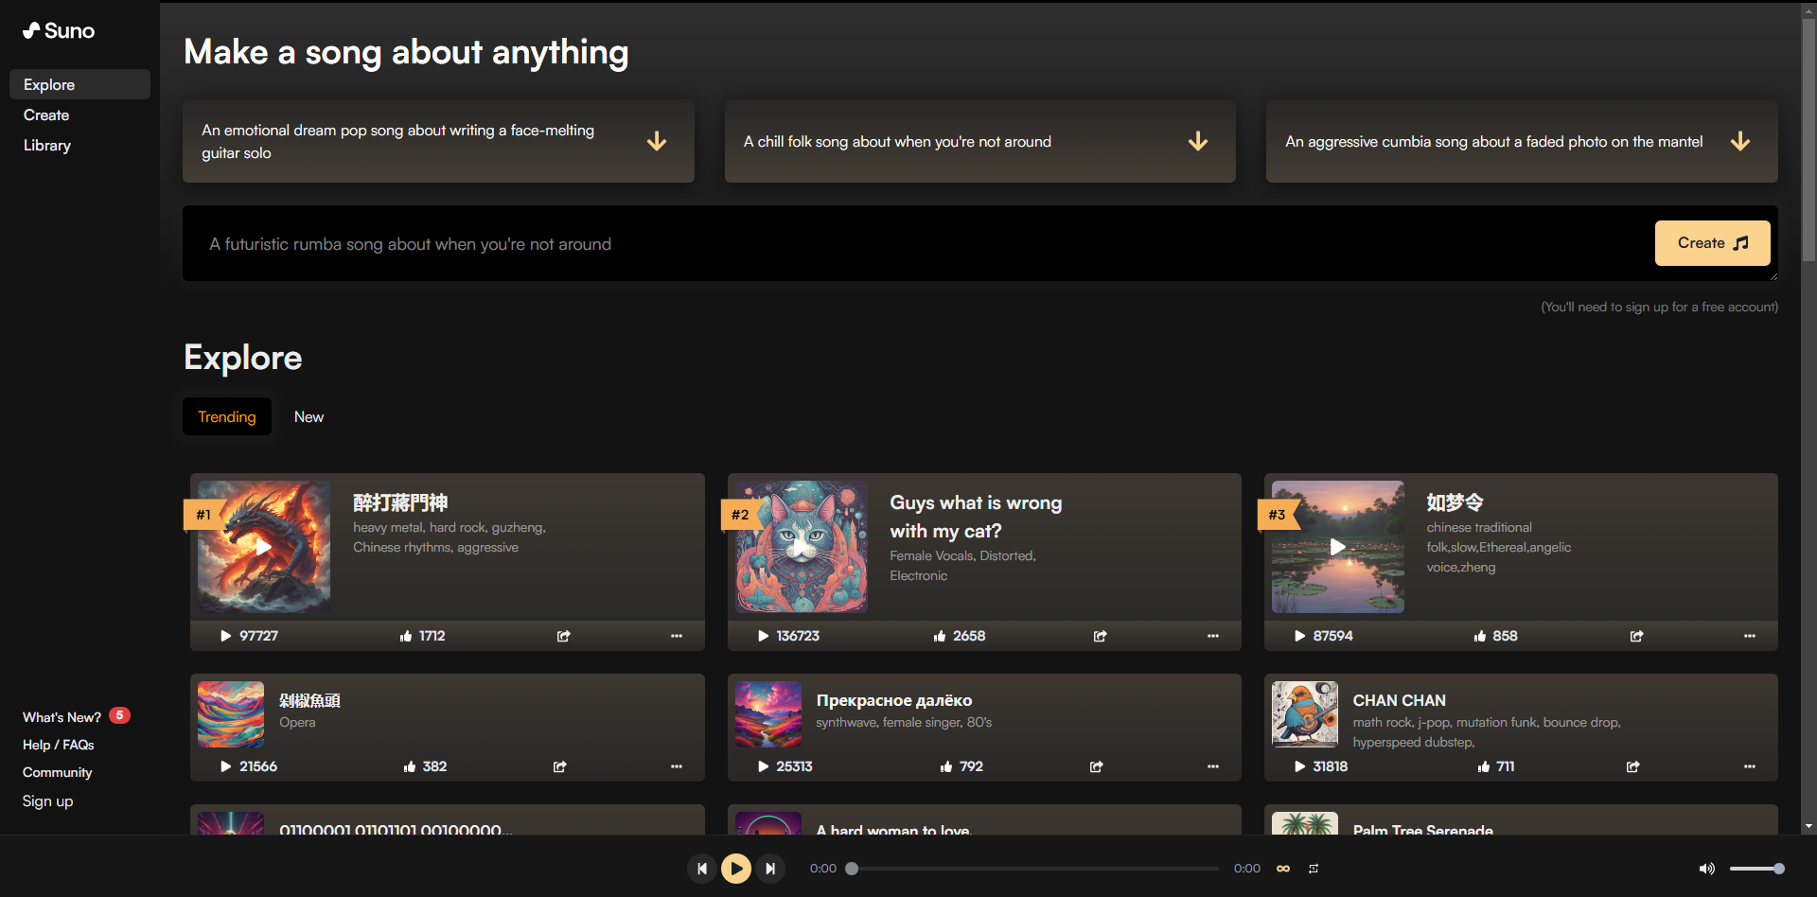Mute the volume speaker icon
1817x897 pixels.
tap(1706, 869)
